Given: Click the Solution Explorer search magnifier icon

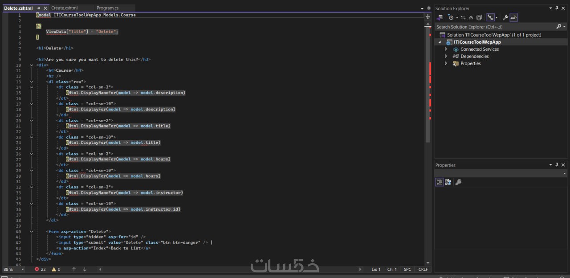Looking at the screenshot, I should pyautogui.click(x=559, y=27).
